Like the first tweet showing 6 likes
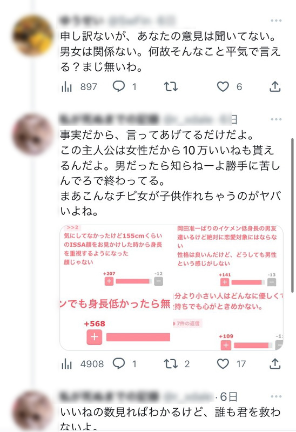Image resolution: width=296 pixels, height=432 pixels. (x=230, y=87)
